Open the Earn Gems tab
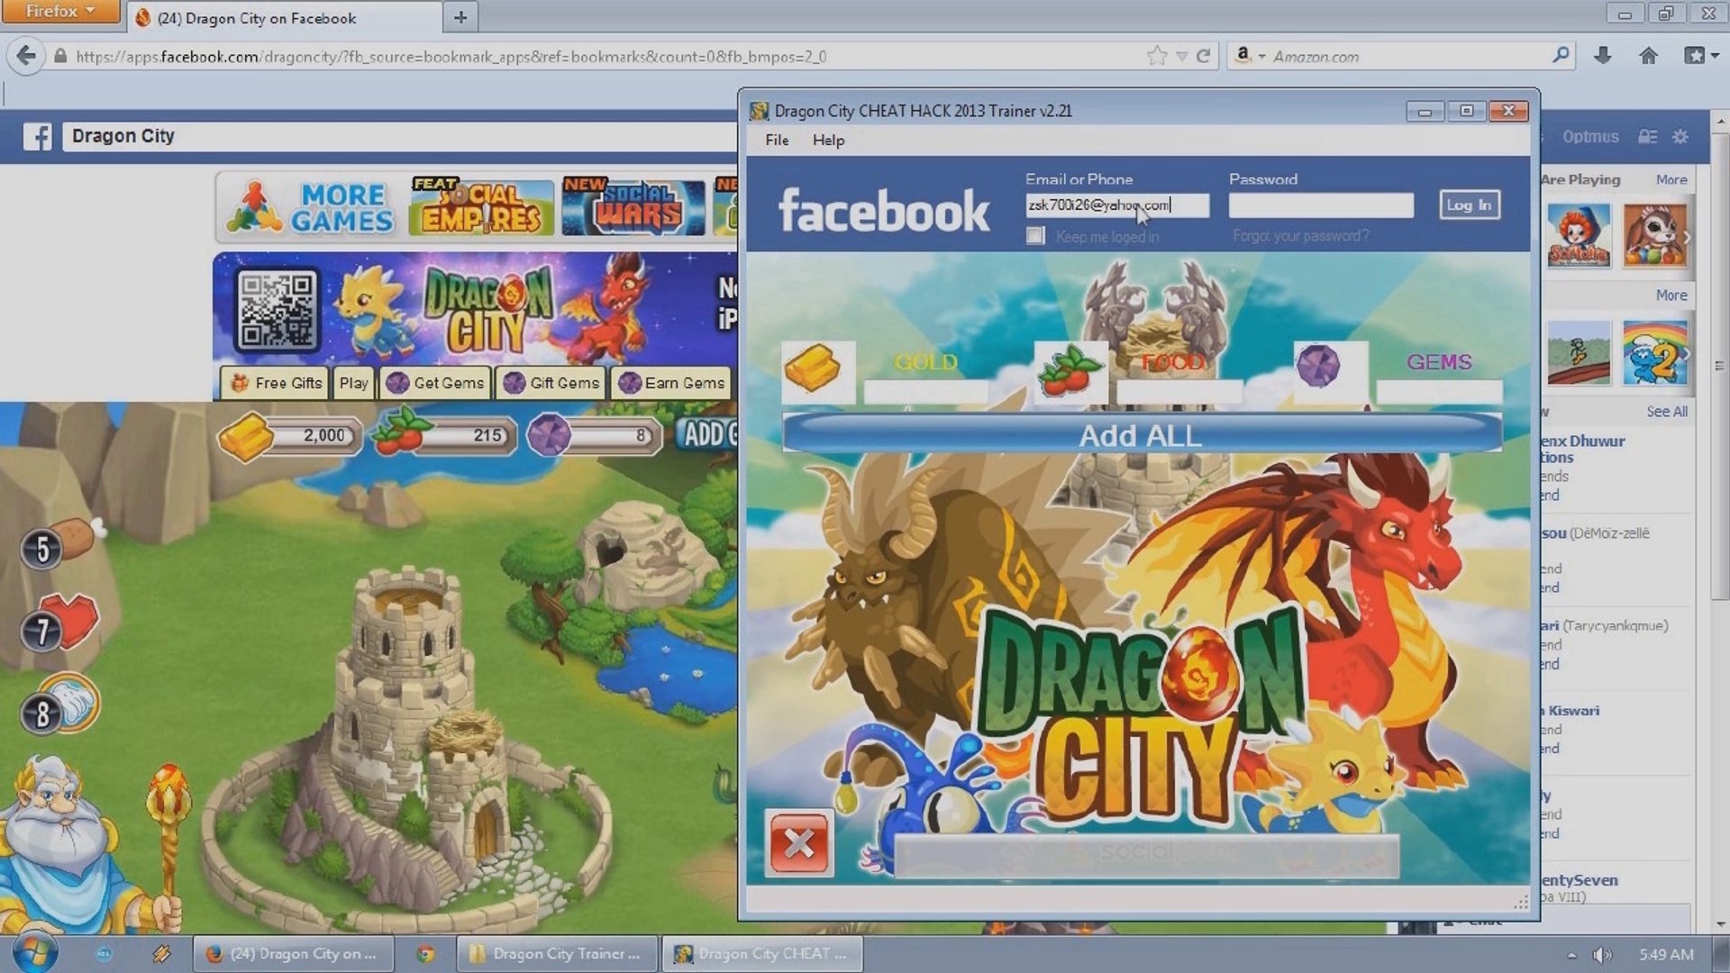The width and height of the screenshot is (1730, 973). click(x=672, y=383)
